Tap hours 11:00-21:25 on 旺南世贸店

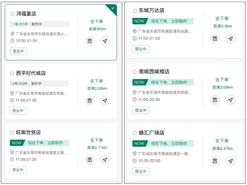pyautogui.click(x=26, y=160)
